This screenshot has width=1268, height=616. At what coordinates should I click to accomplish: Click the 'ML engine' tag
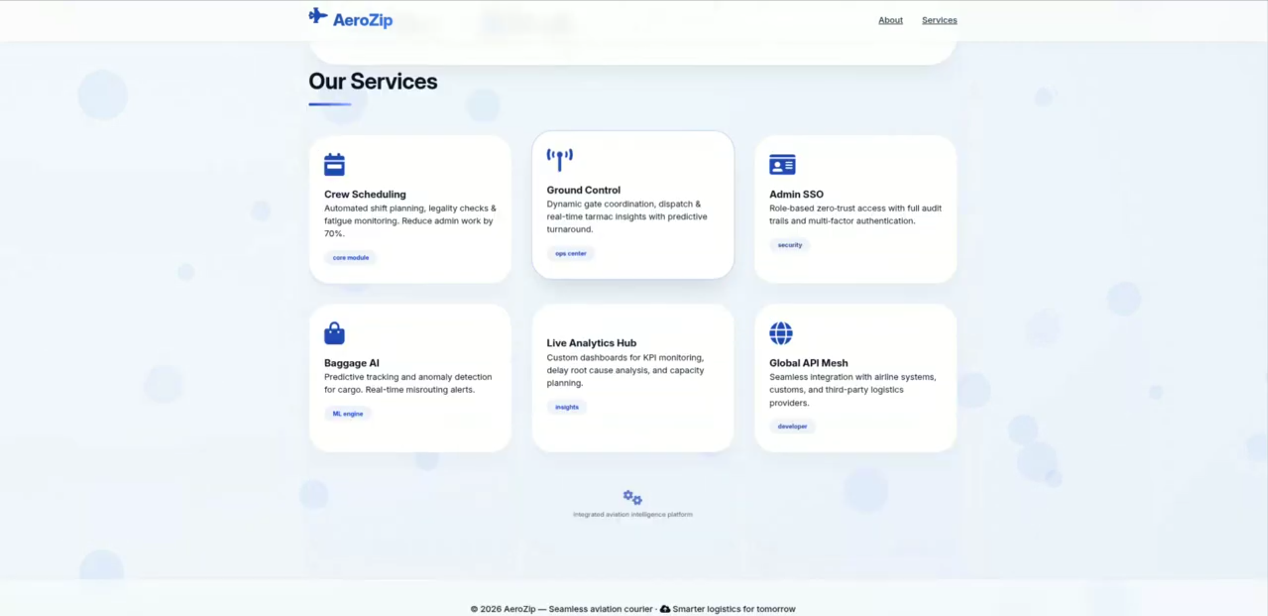pyautogui.click(x=347, y=413)
